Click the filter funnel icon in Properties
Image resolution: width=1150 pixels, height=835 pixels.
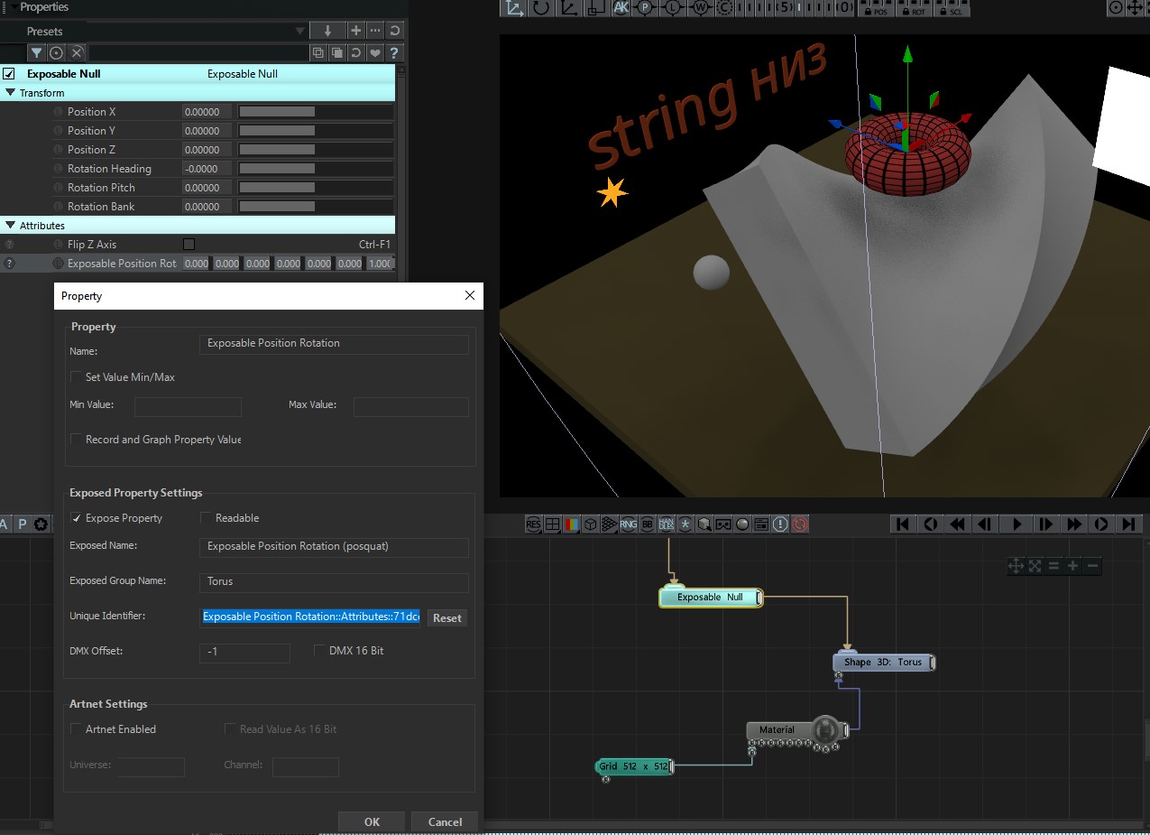coord(37,53)
